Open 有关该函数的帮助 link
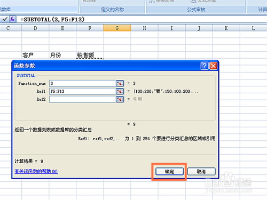 [36, 171]
